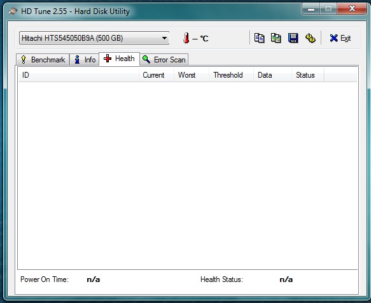Minimize the HD Tune window
This screenshot has height=303, width=371.
(311, 9)
